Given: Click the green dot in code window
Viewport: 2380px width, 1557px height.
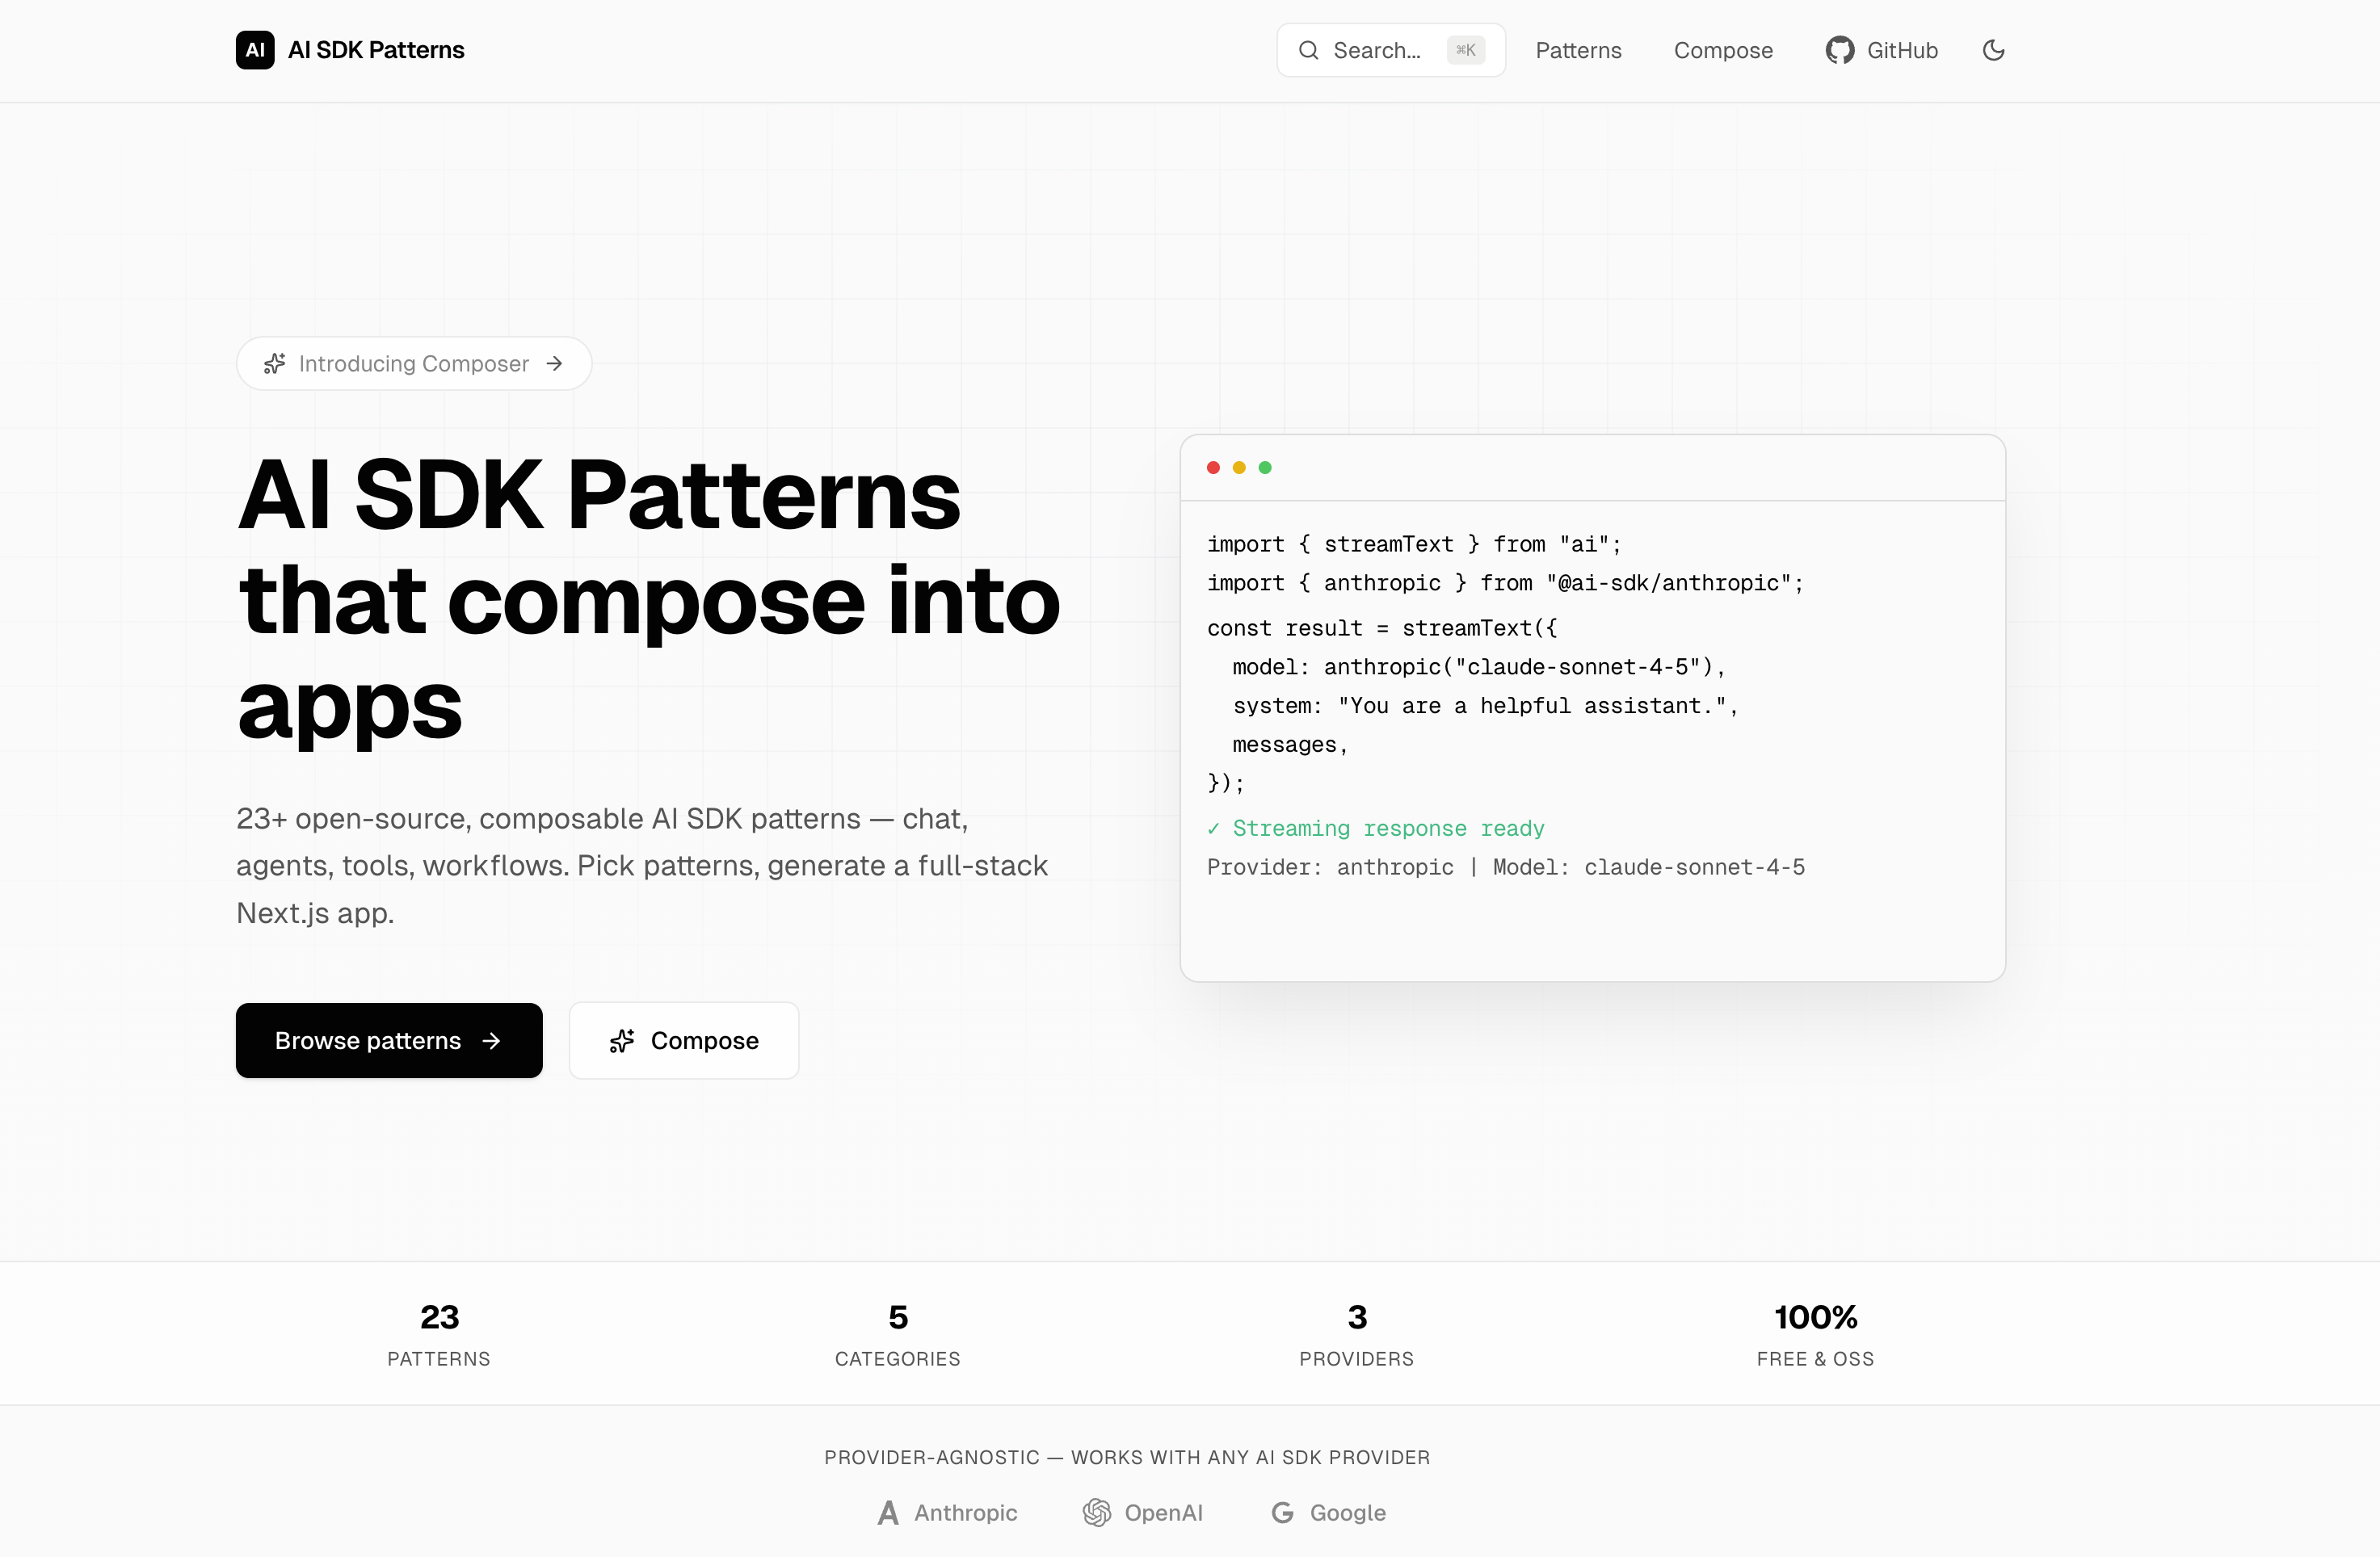Looking at the screenshot, I should pyautogui.click(x=1265, y=468).
